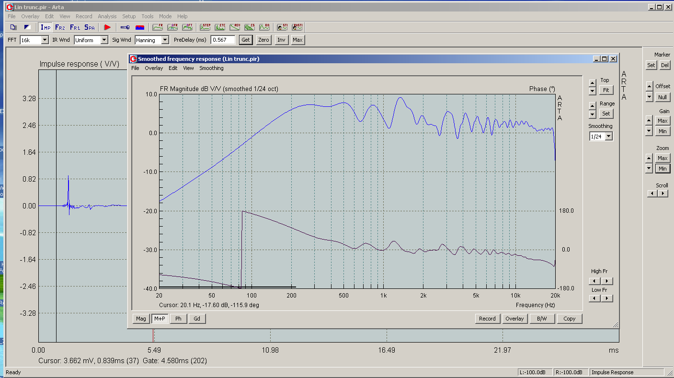Click the red-and-blue spectrum toolbar icon
Image resolution: width=674 pixels, height=378 pixels.
point(140,27)
